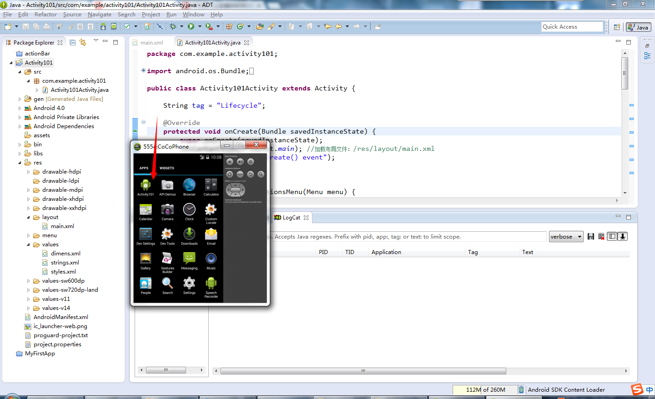Open the Android Virtual Device Manager icon
Image resolution: width=655 pixels, height=399 pixels.
[x=114, y=26]
